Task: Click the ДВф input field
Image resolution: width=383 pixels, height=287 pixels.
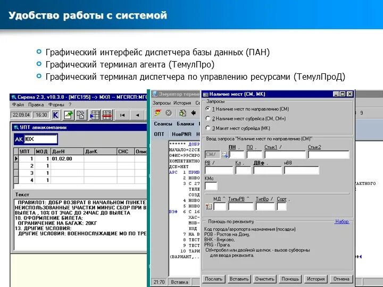Action: [x=268, y=170]
